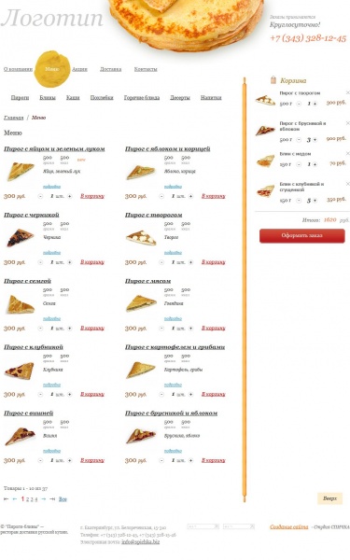Select the Десерты category
Image resolution: width=350 pixels, height=560 pixels.
point(179,97)
